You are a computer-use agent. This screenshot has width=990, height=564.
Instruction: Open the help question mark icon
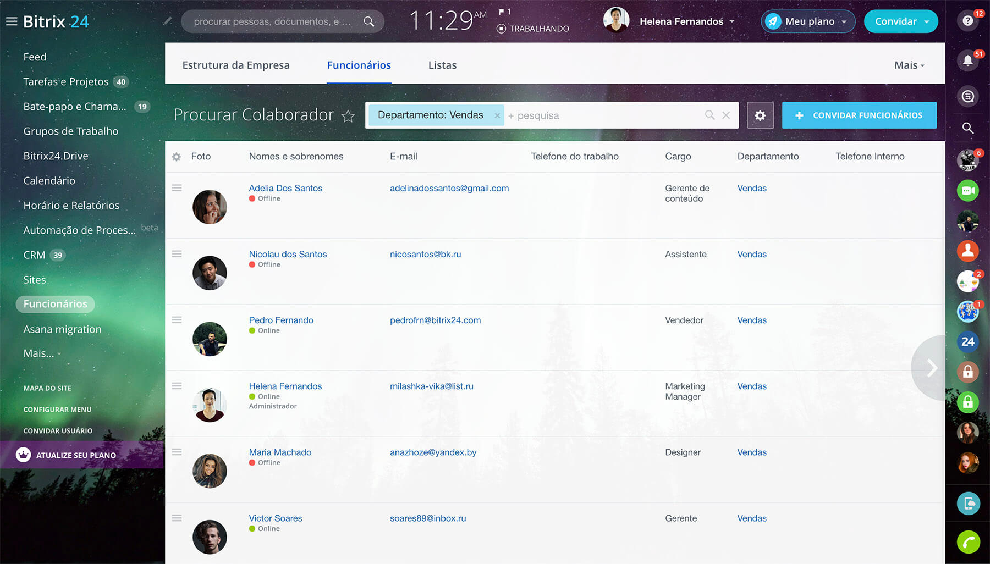click(967, 21)
